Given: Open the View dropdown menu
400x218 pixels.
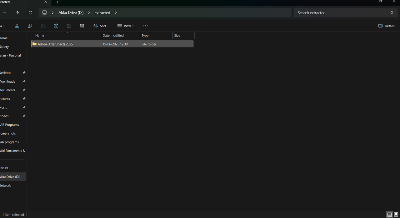Looking at the screenshot, I should click(126, 26).
